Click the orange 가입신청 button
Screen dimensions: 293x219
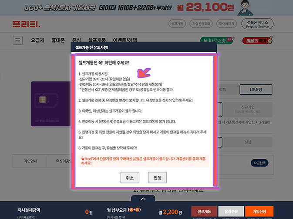click(x=259, y=211)
